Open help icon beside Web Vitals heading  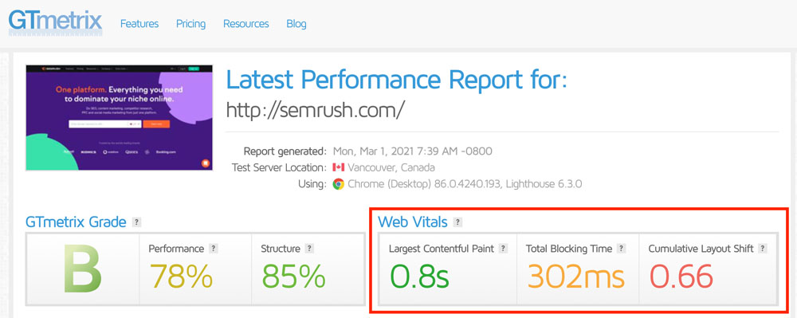point(457,222)
